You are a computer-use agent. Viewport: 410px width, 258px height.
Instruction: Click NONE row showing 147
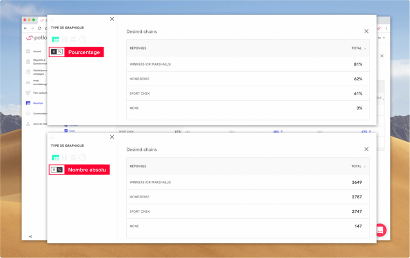248,226
